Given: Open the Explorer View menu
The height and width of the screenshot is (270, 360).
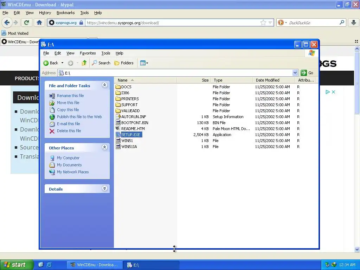Looking at the screenshot, I should click(x=70, y=53).
